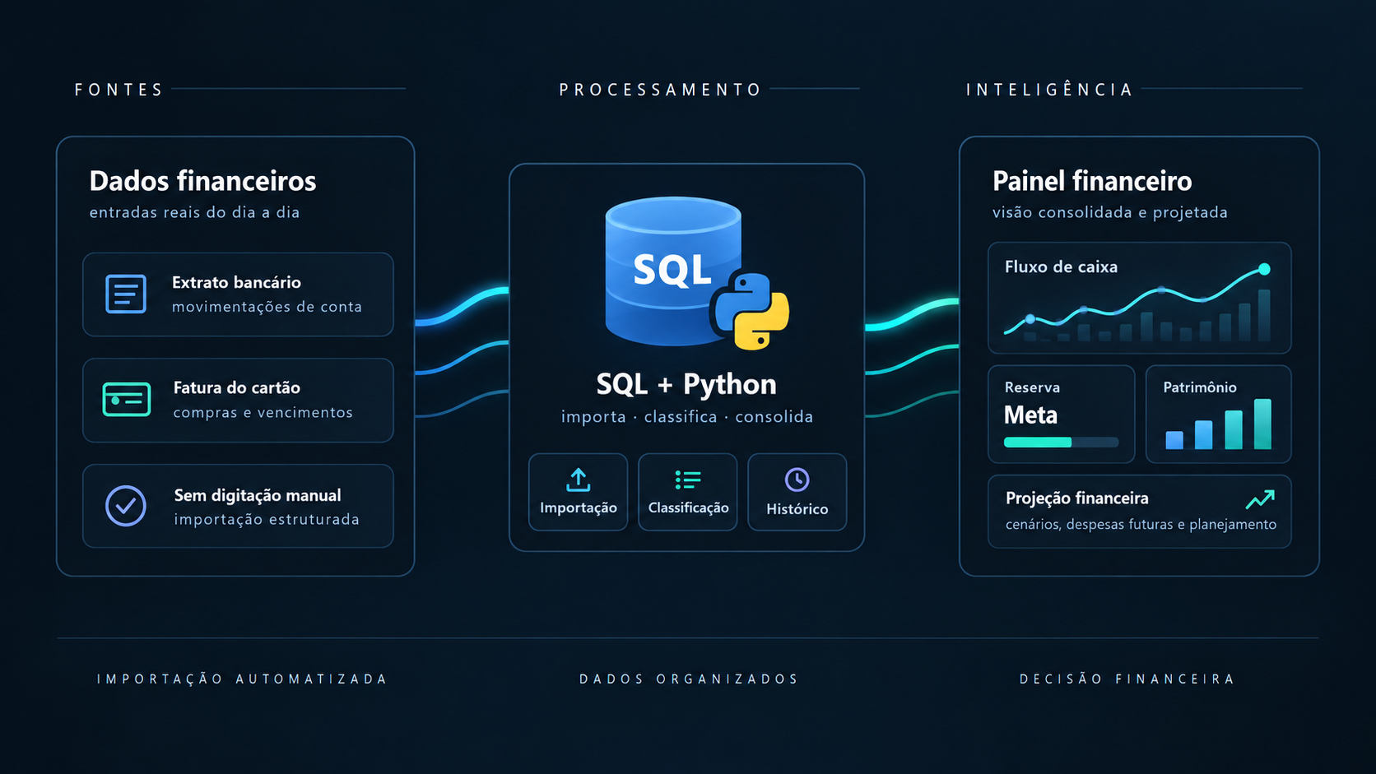Click the Classificação list icon
Viewport: 1376px width, 774px height.
688,480
